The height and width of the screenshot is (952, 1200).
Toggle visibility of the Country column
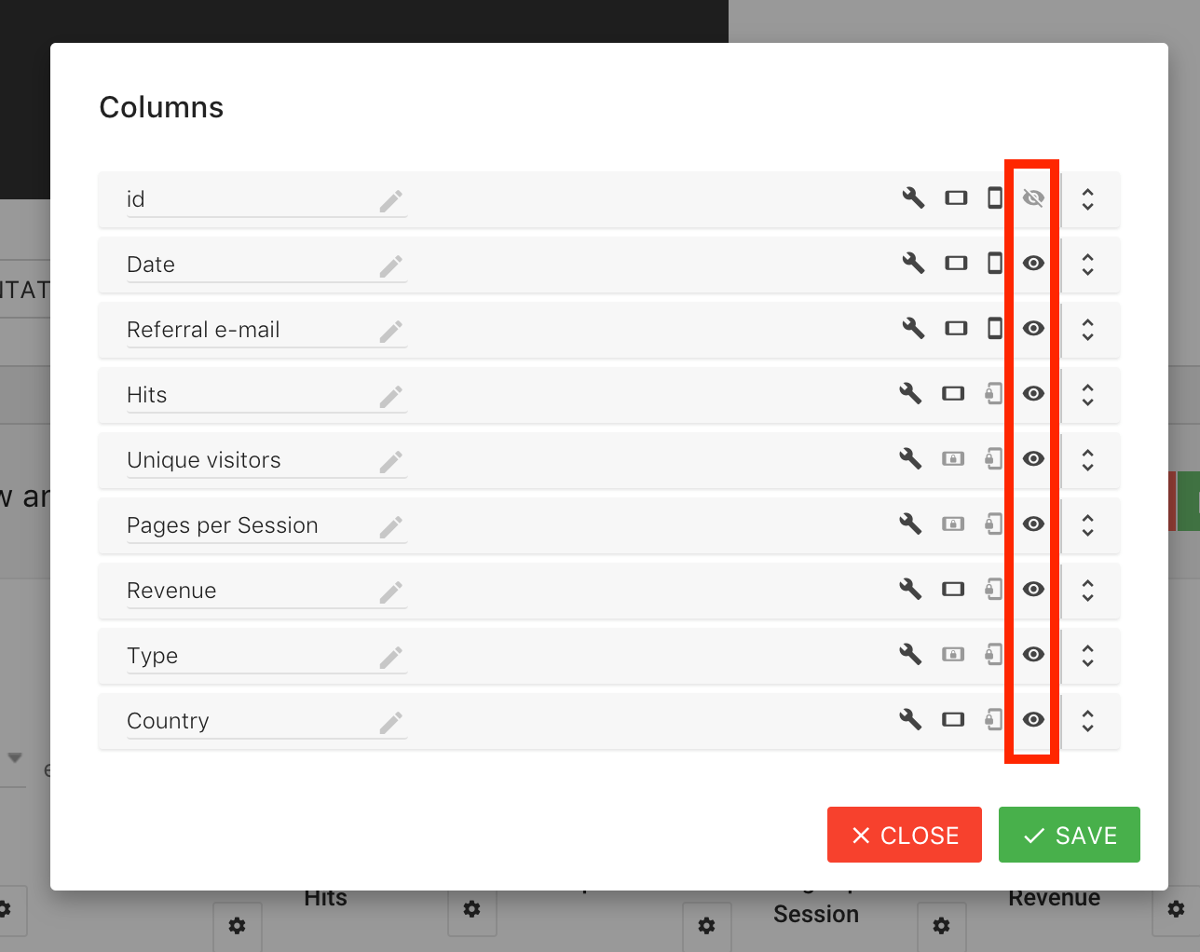click(x=1032, y=719)
